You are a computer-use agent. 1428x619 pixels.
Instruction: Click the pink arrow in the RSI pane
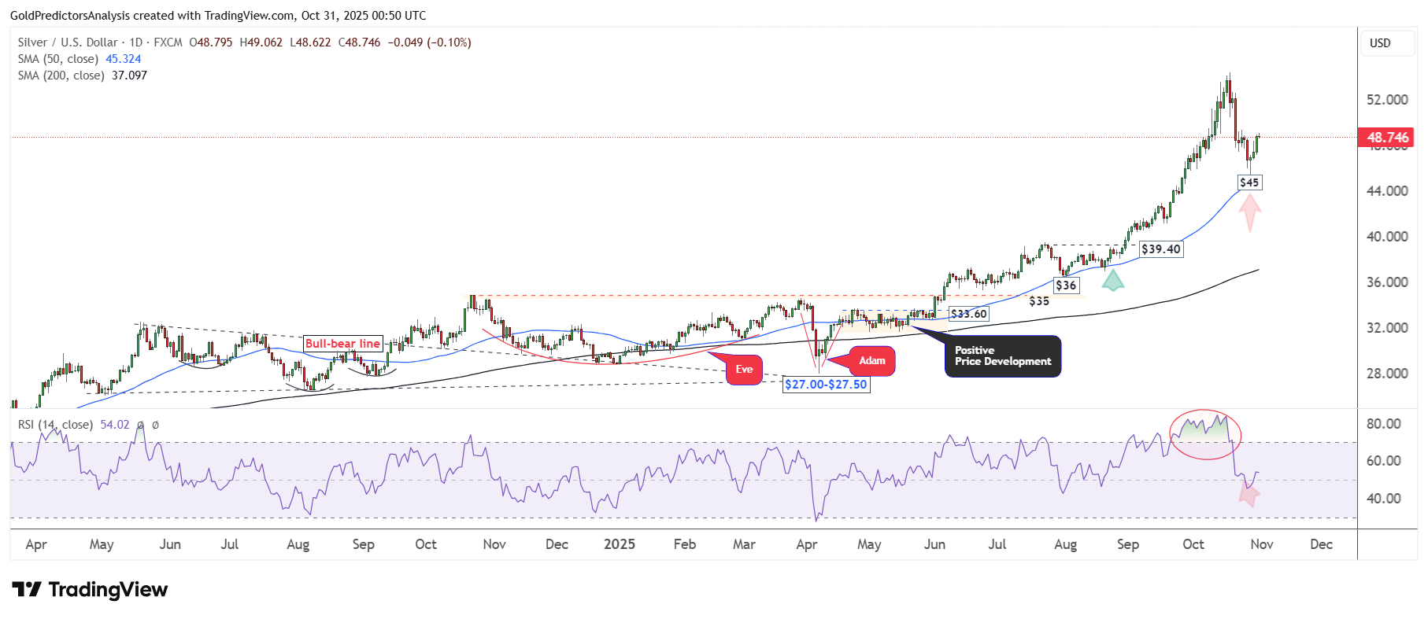click(x=1249, y=494)
